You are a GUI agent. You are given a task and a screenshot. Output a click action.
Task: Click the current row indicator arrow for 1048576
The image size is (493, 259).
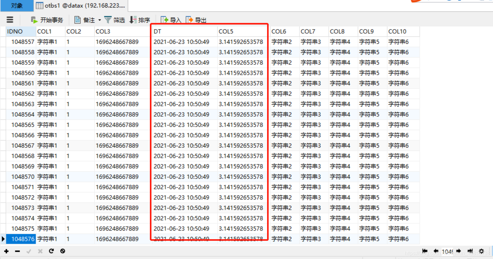(x=3, y=239)
